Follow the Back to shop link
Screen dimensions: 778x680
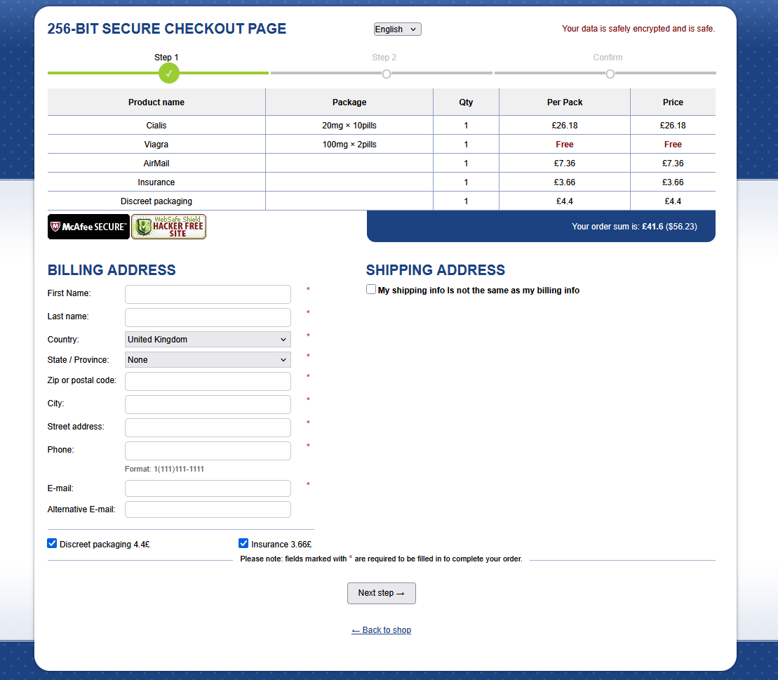coord(382,630)
